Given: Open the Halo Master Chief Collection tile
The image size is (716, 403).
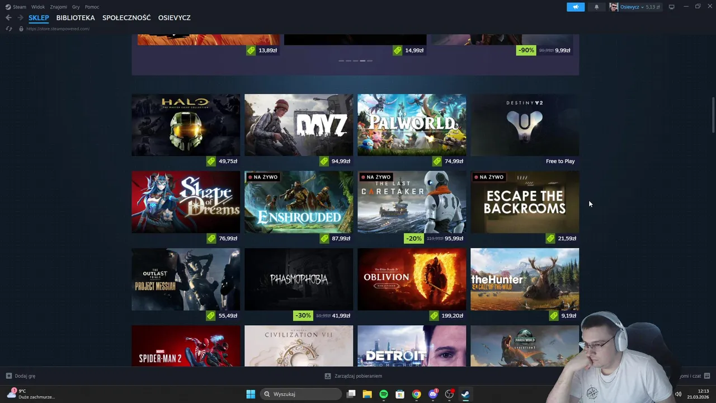Looking at the screenshot, I should 186,125.
